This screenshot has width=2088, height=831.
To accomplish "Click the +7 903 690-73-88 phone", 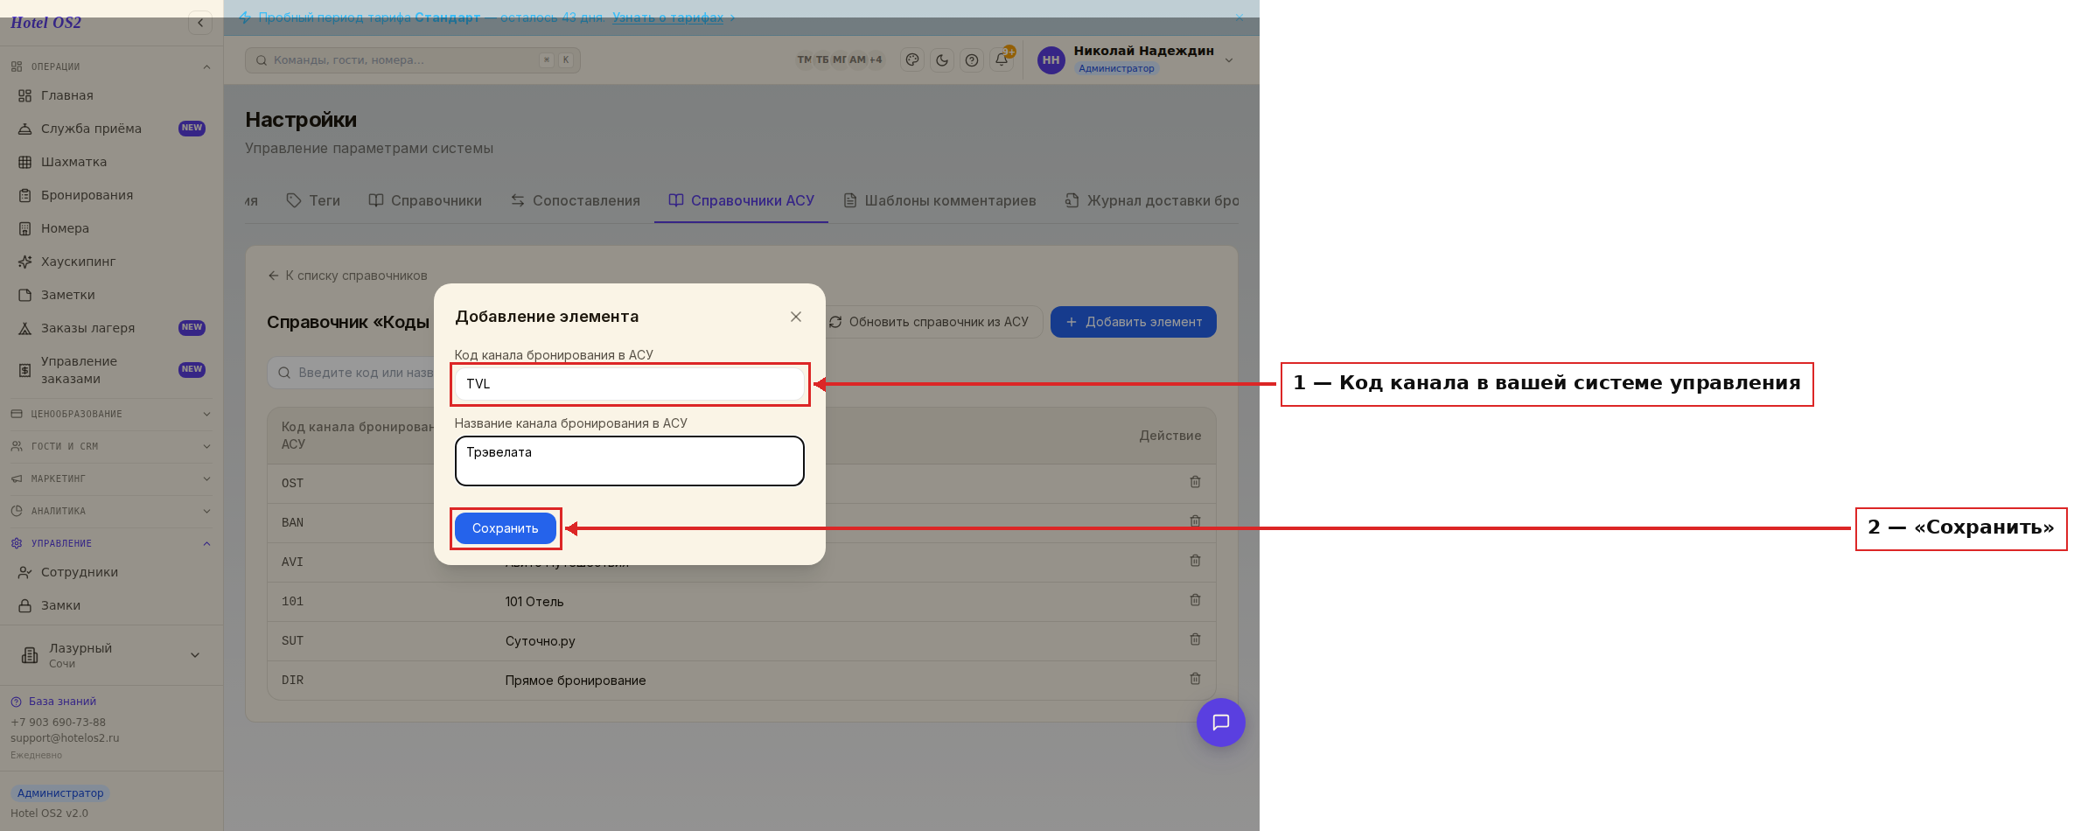I will 58,723.
